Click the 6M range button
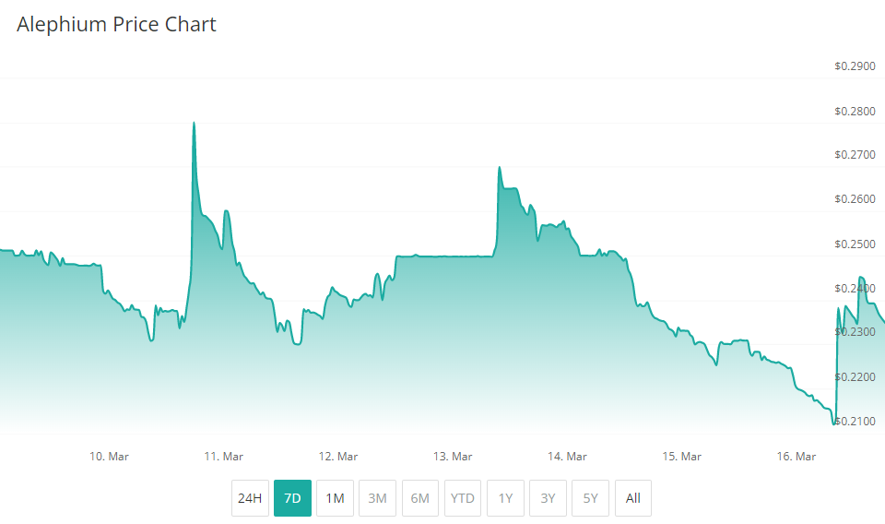The image size is (885, 524). (x=419, y=498)
